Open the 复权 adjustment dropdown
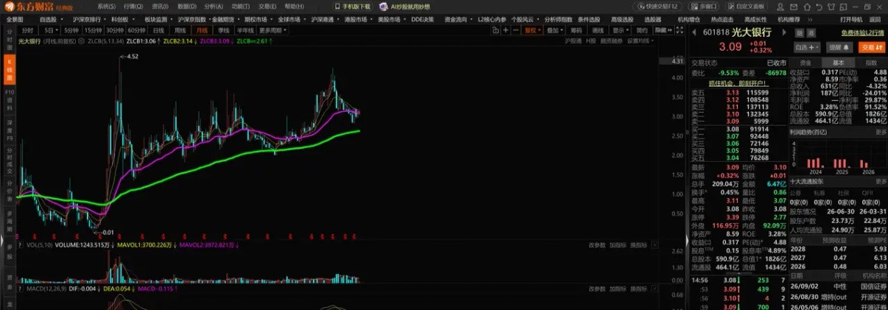888x310 pixels. point(532,30)
